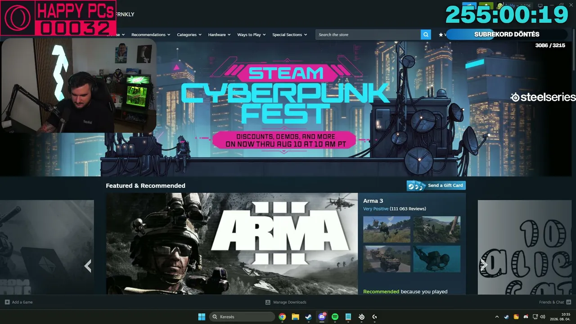Screen dimensions: 576x324
Task: Click the Windows taskbar Keresés search box
Action: tap(243, 317)
